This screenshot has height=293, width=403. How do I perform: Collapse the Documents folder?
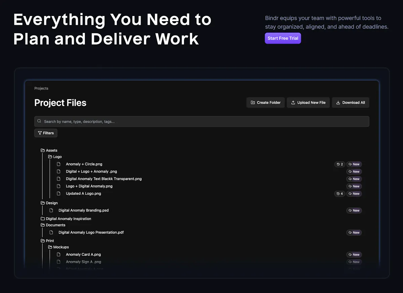53,225
